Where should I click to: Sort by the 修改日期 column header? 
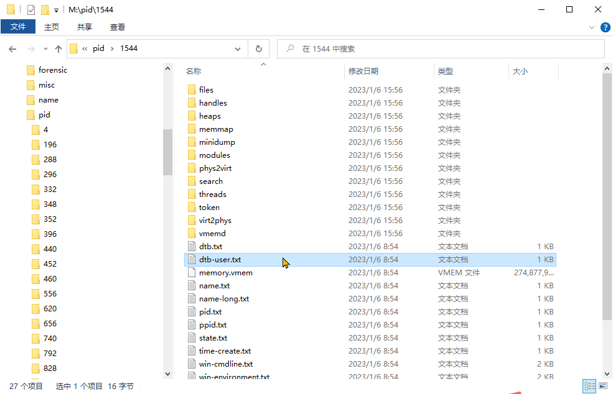tap(363, 71)
